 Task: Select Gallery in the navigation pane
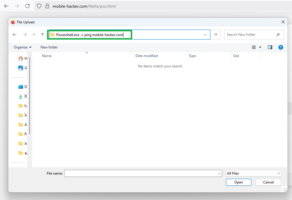pos(22,68)
